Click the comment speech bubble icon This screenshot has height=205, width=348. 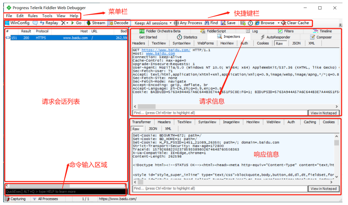coord(35,23)
